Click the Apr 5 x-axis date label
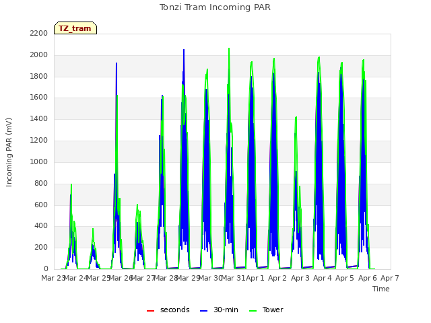This screenshot has width=431, height=323. [x=345, y=278]
